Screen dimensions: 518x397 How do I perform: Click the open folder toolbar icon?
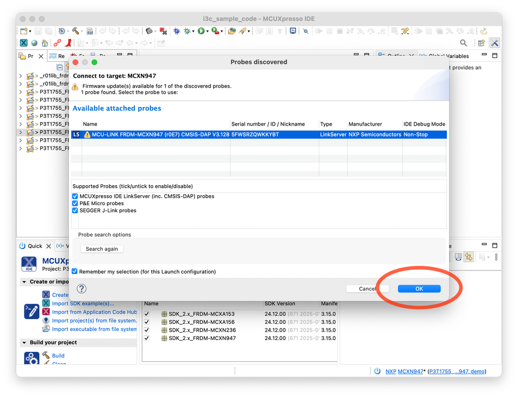[x=232, y=31]
